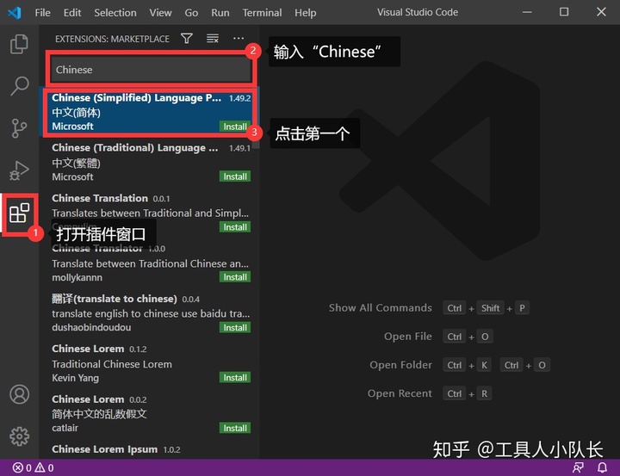The width and height of the screenshot is (620, 476).
Task: Click publisher name mollykannn
Action: click(77, 277)
